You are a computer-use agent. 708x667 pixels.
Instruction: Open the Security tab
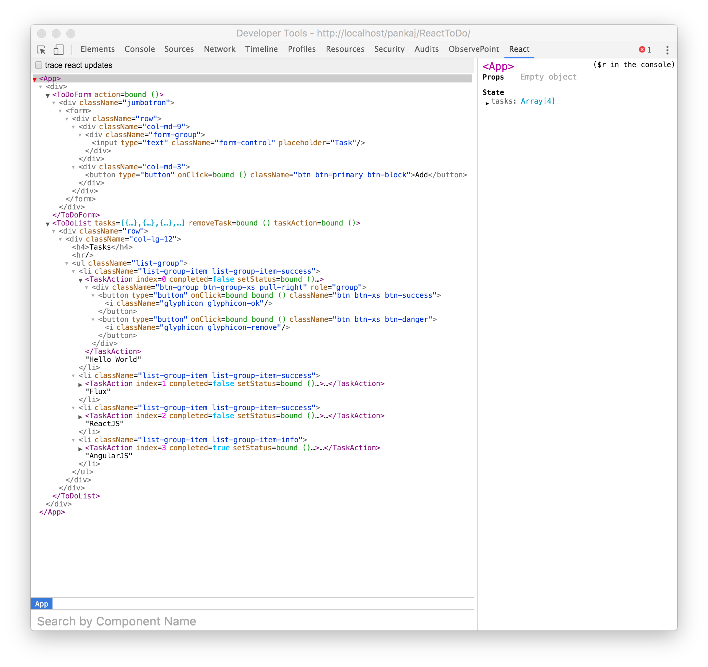tap(389, 49)
